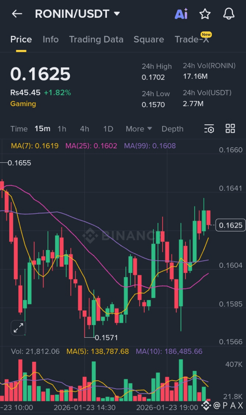Select the Time chart interval
246x415 pixels.
coord(19,129)
